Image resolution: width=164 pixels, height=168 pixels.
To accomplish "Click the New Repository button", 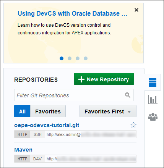I will coord(104,79).
